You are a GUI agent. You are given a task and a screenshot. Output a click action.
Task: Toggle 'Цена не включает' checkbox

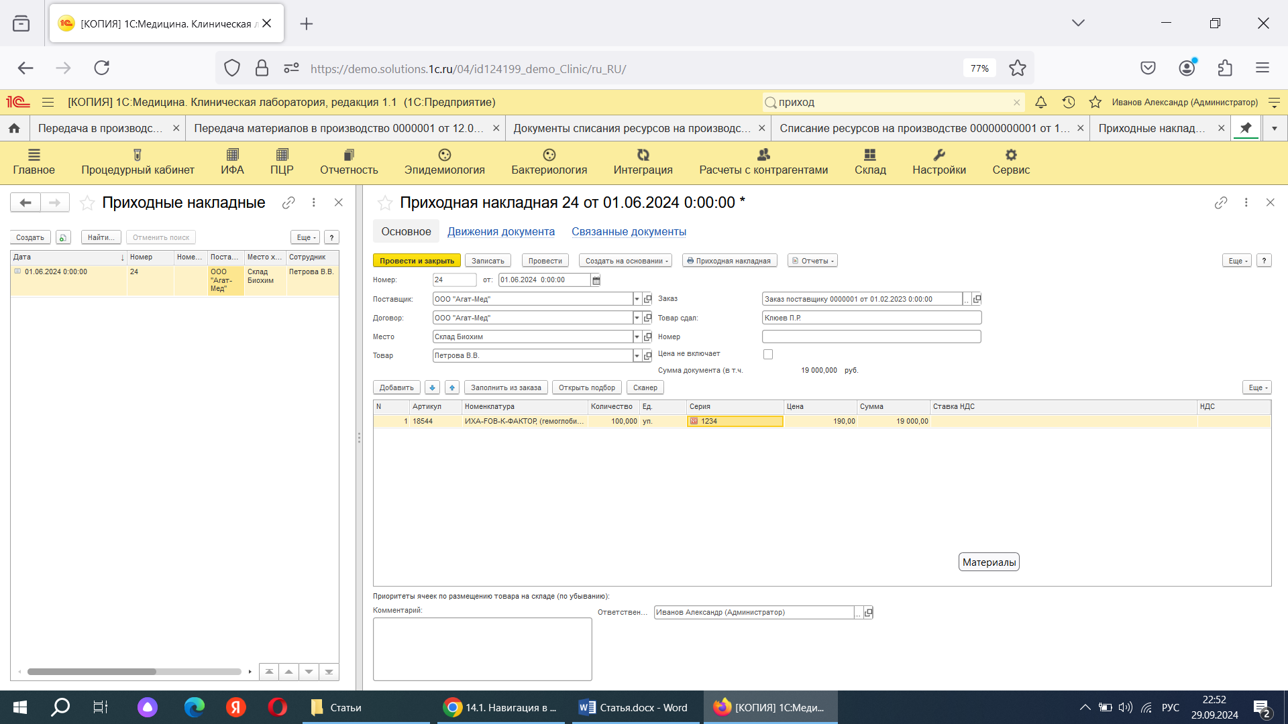pyautogui.click(x=768, y=354)
